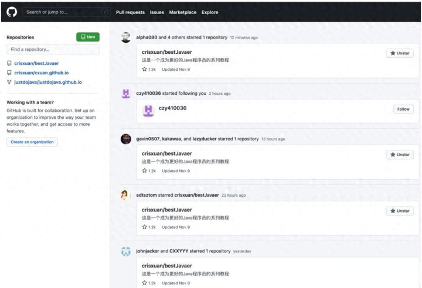422x288 pixels.
Task: Open the Explore navigation item
Action: (210, 12)
